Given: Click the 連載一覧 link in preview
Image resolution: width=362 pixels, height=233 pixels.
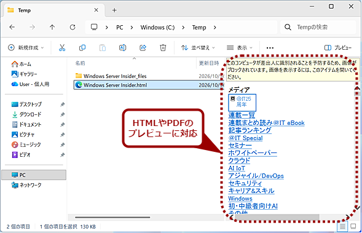Looking at the screenshot, I should click(x=242, y=115).
